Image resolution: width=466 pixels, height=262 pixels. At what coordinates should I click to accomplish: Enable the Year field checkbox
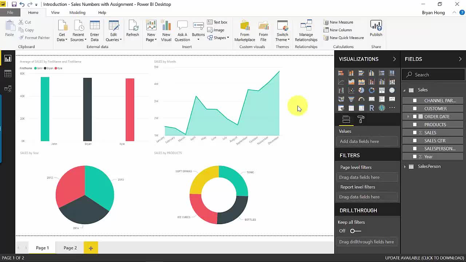point(415,156)
